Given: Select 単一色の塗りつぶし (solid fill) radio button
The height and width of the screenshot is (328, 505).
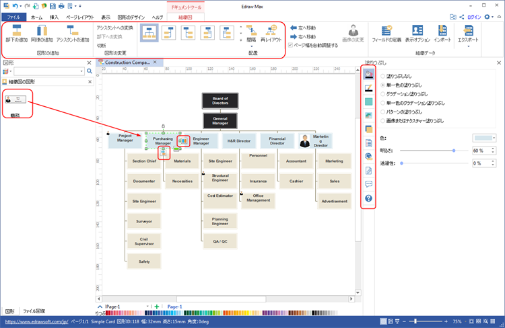Looking at the screenshot, I should (382, 85).
